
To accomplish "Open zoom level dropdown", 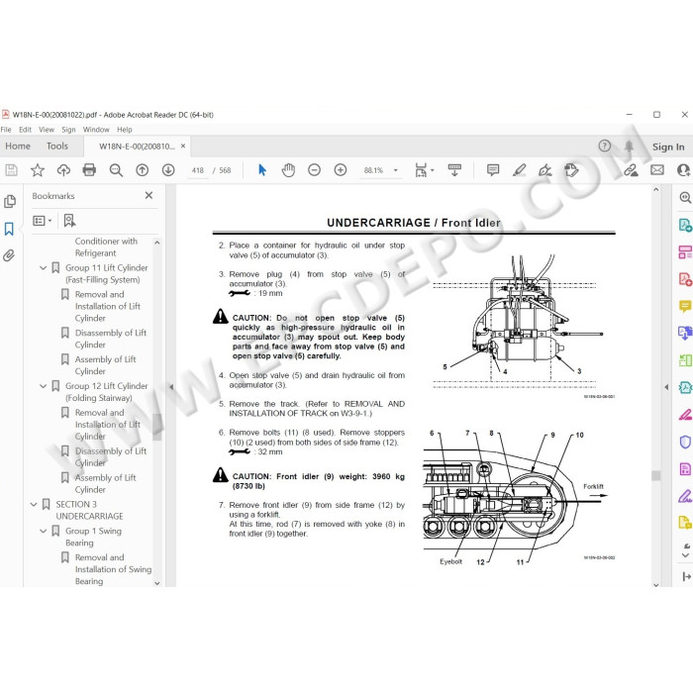I will (x=396, y=170).
